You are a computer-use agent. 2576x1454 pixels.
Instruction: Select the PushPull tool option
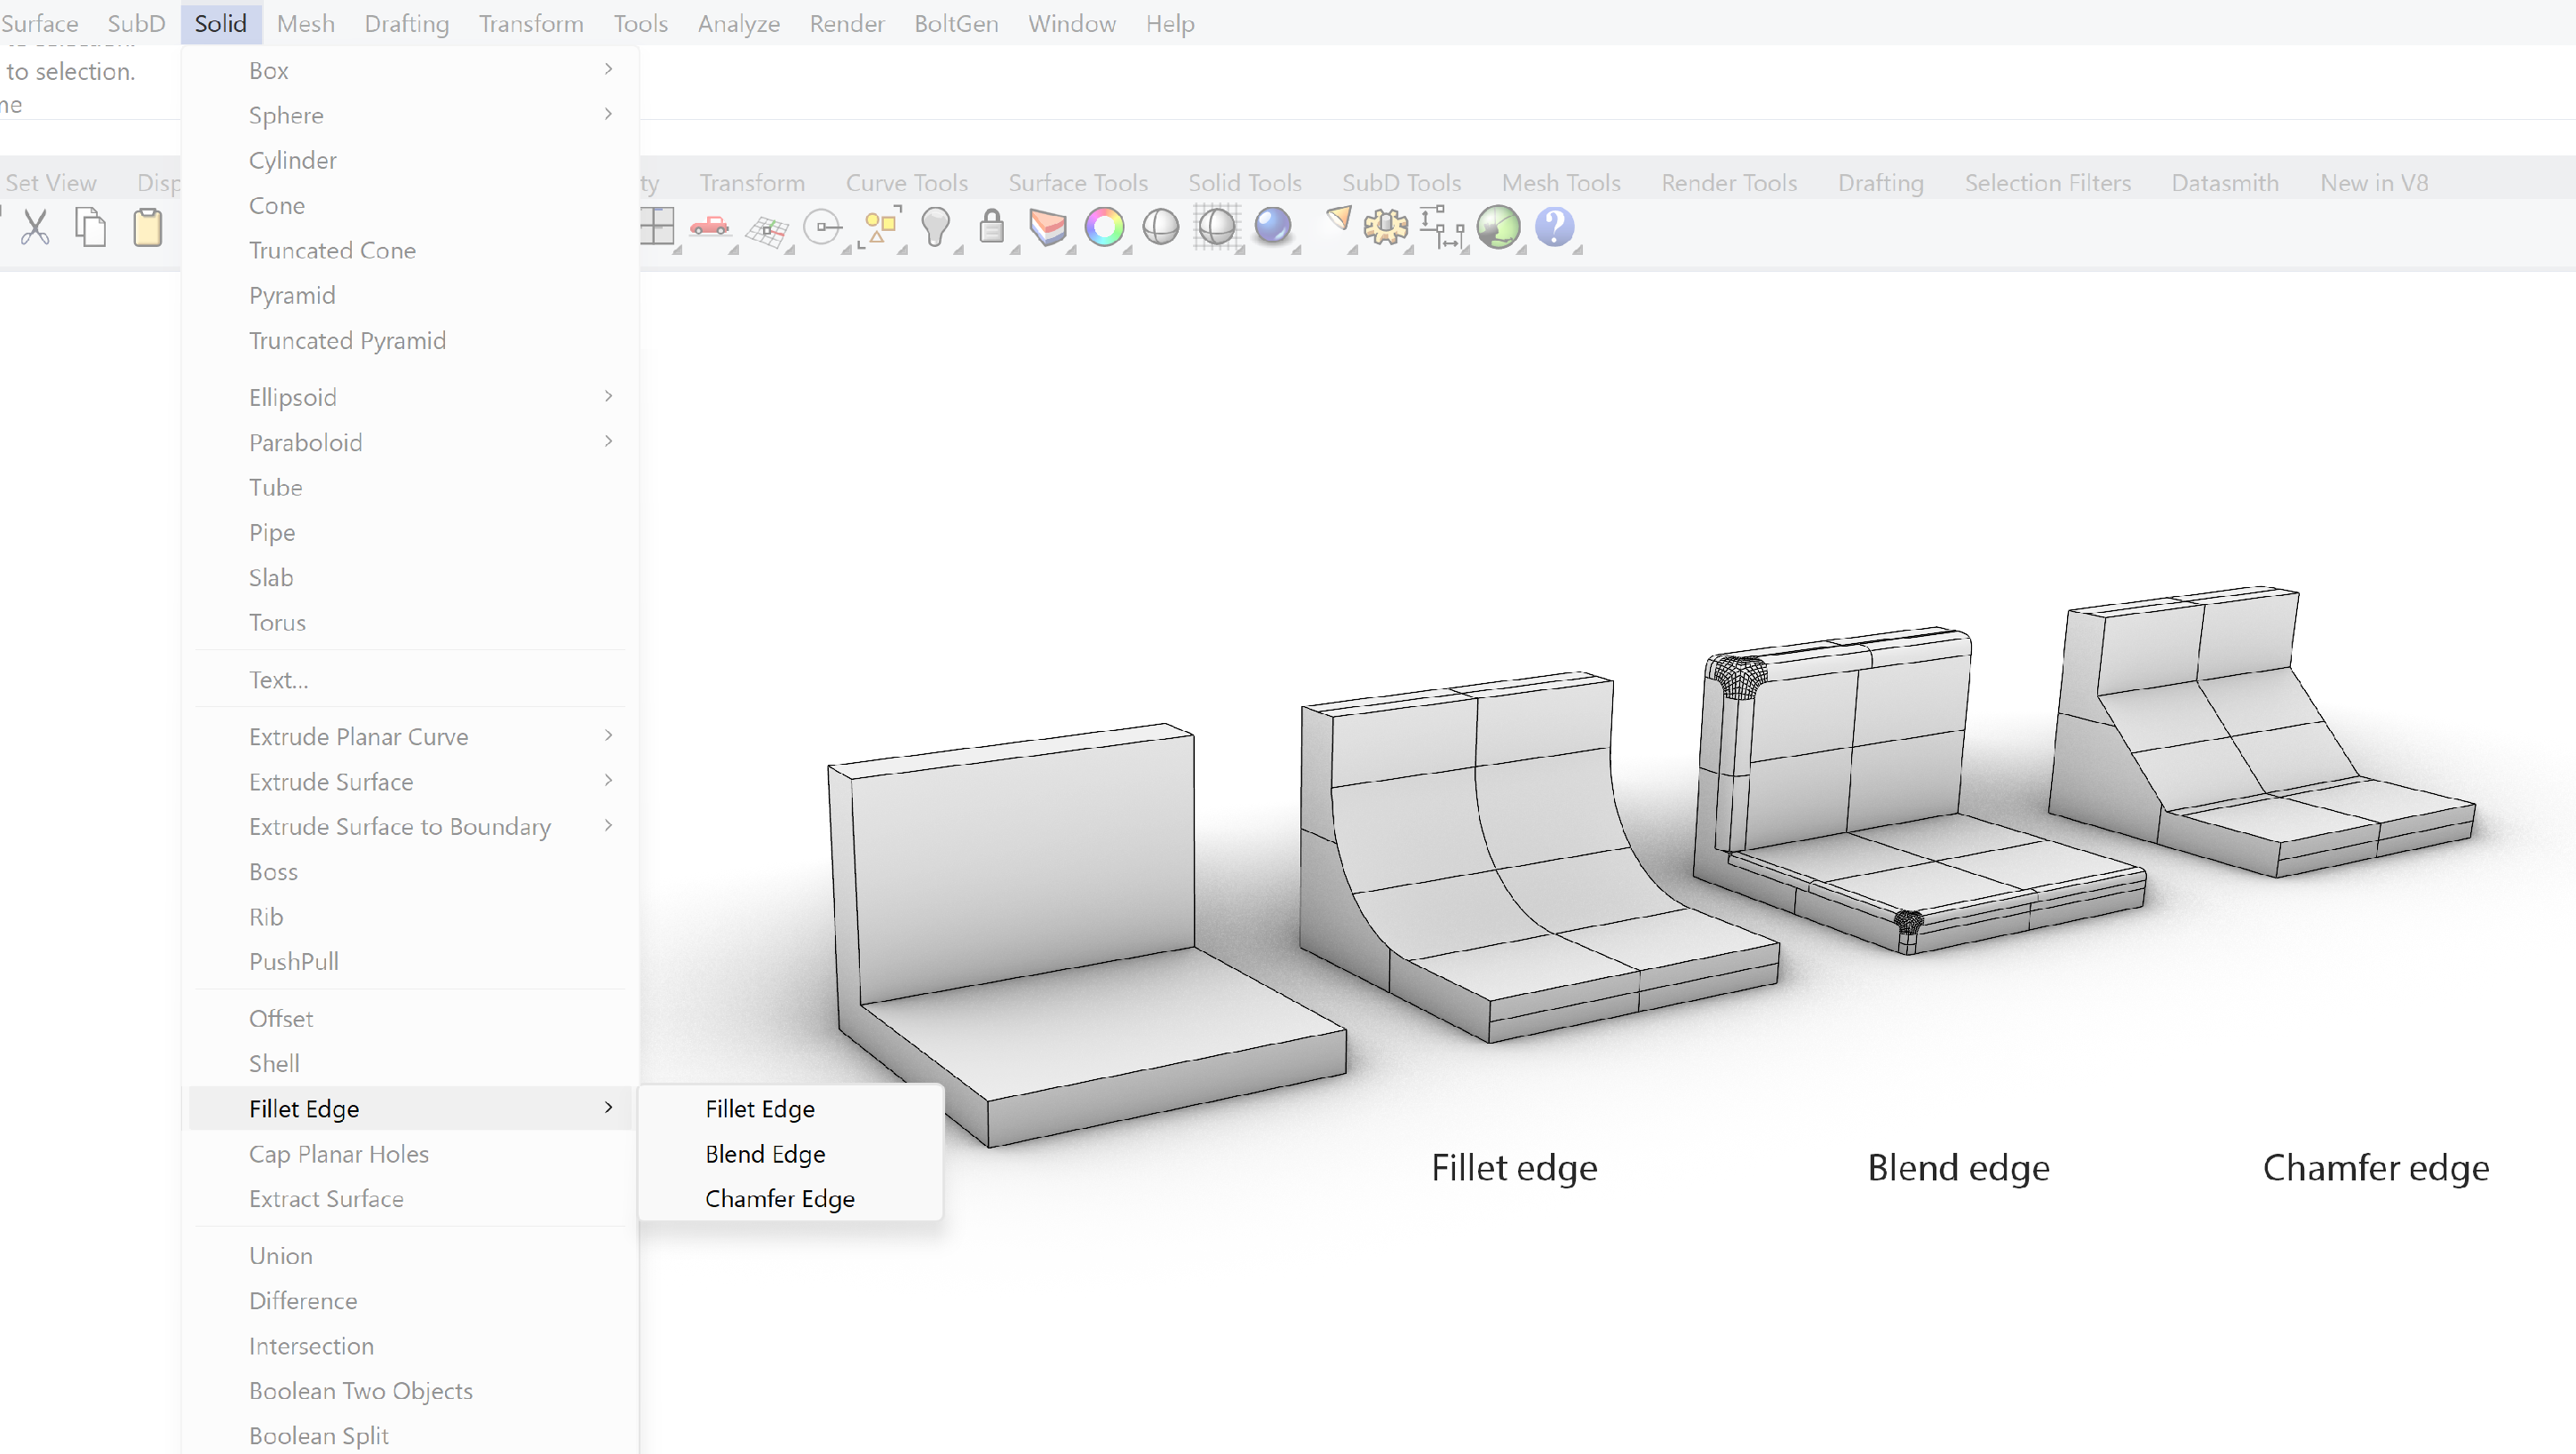pyautogui.click(x=294, y=960)
